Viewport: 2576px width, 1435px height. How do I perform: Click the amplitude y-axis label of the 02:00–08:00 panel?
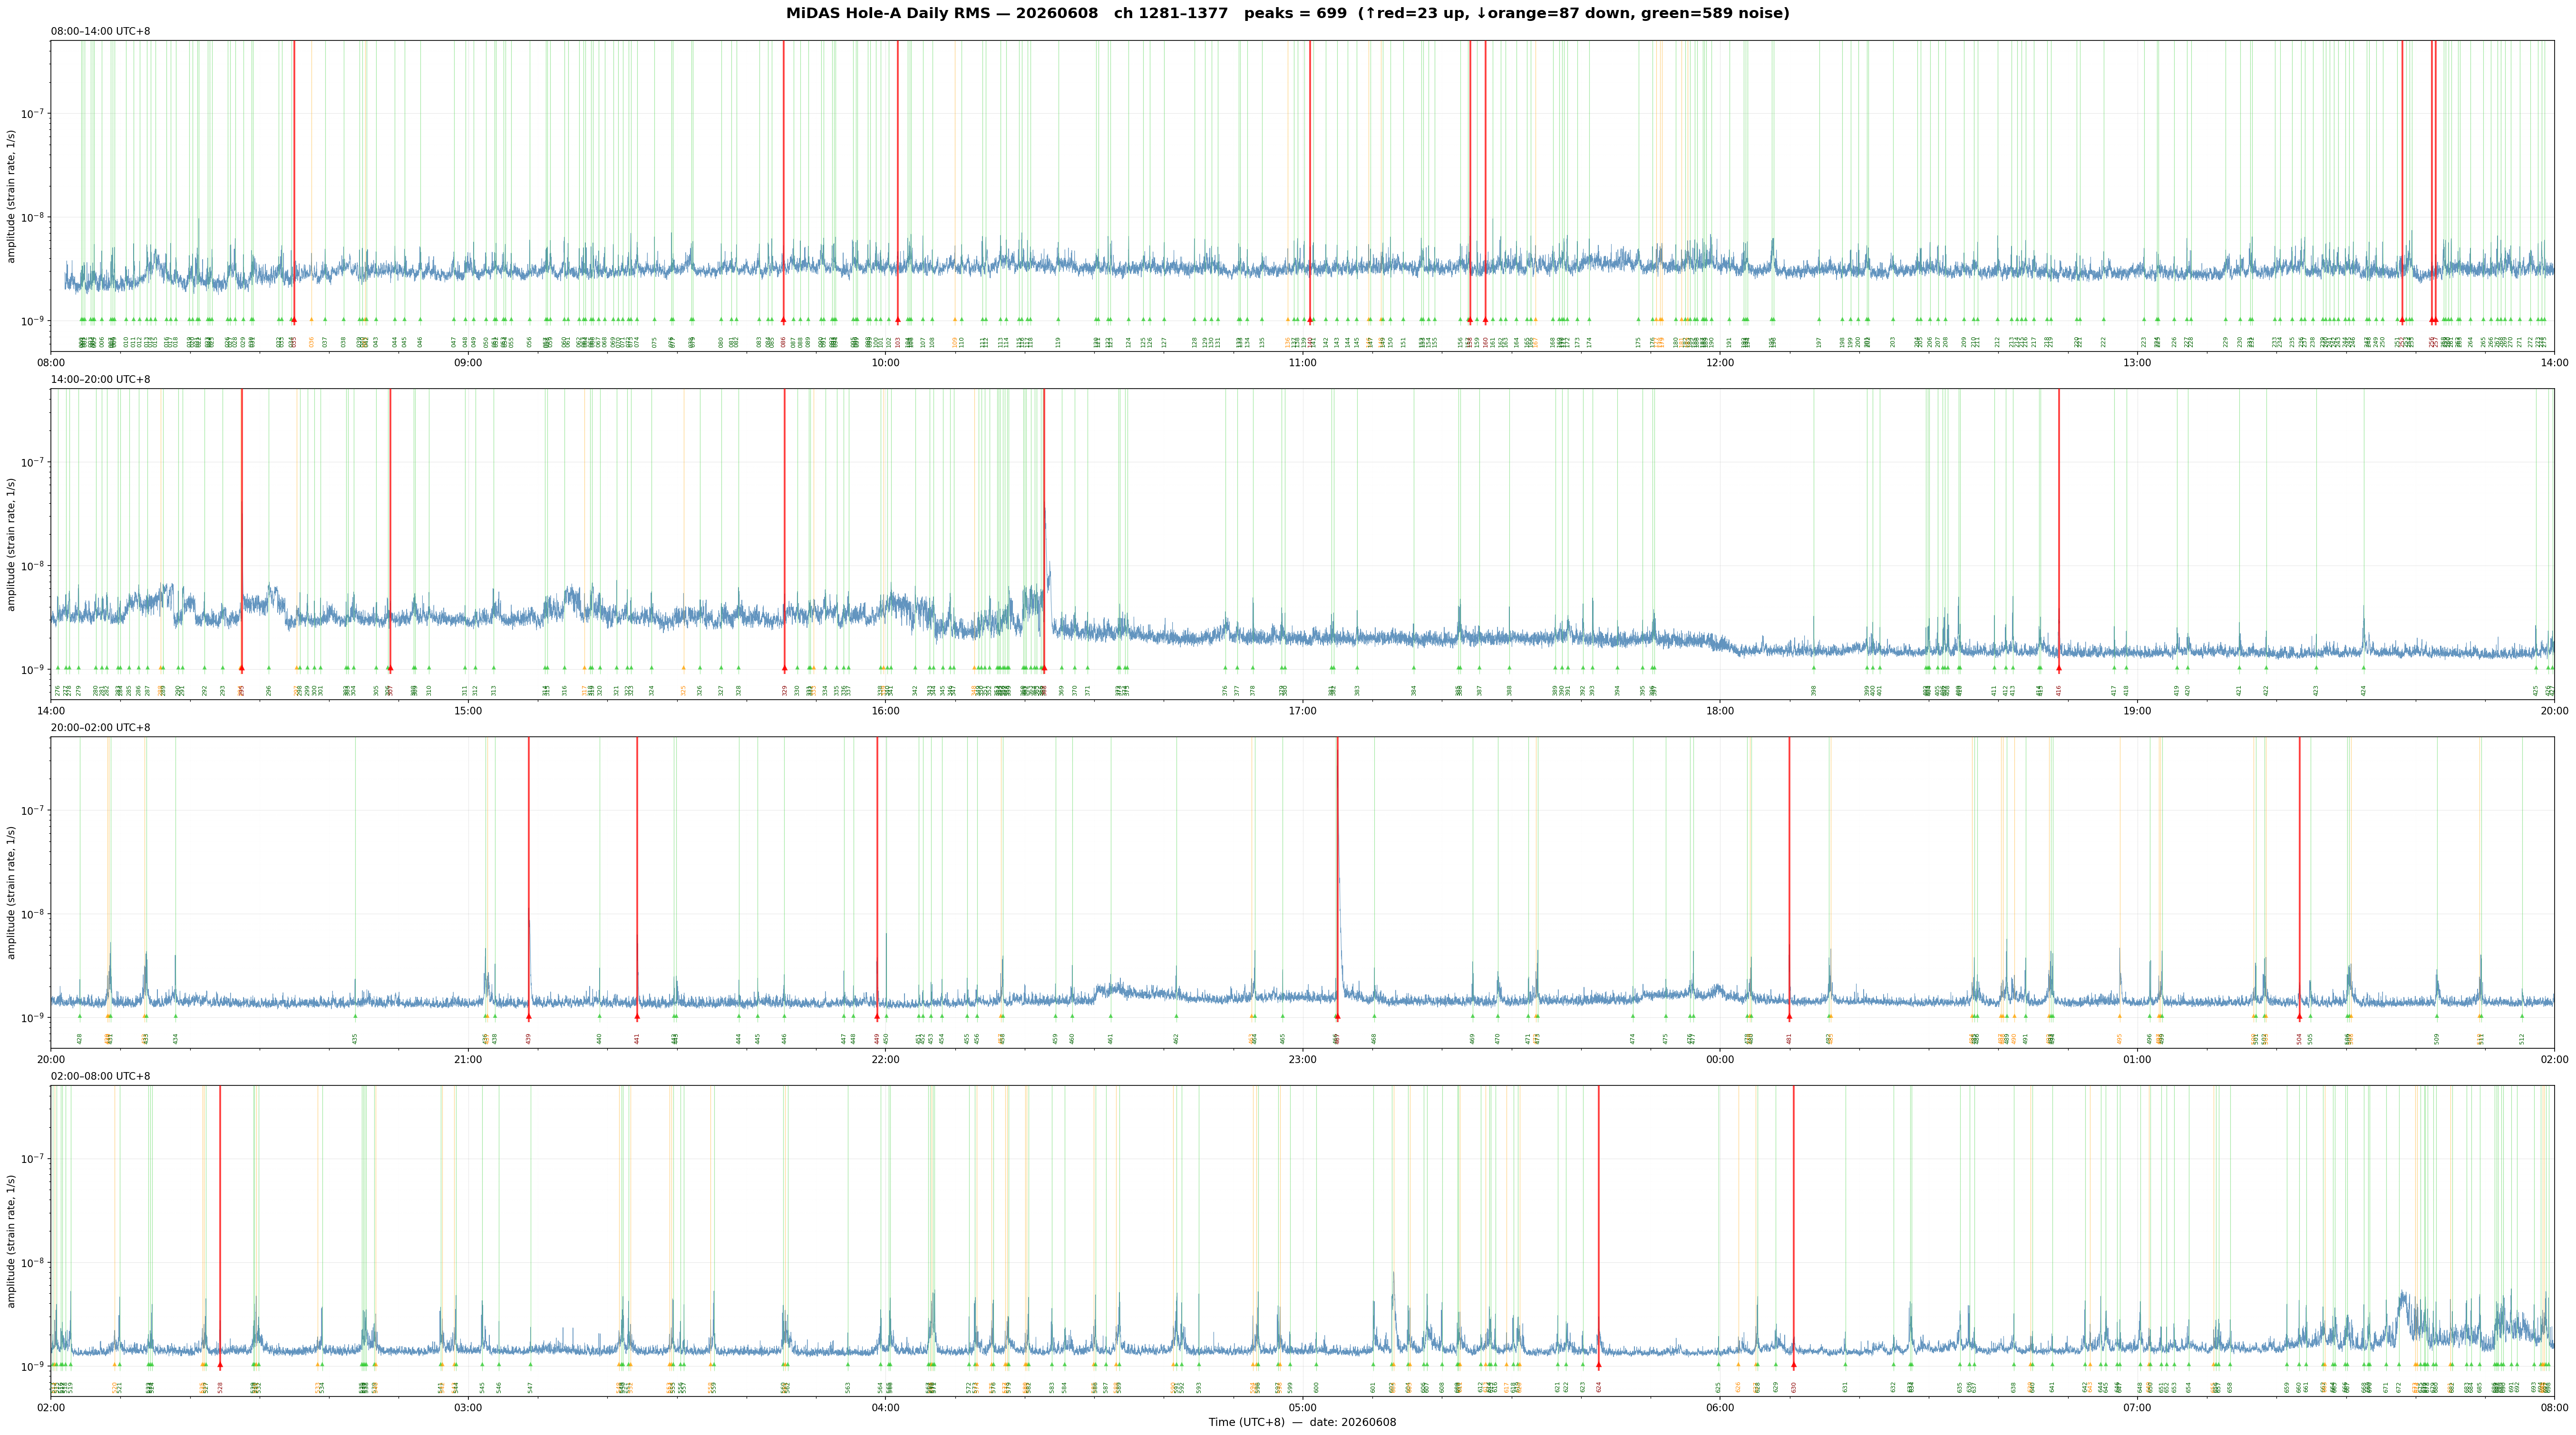click(12, 1241)
